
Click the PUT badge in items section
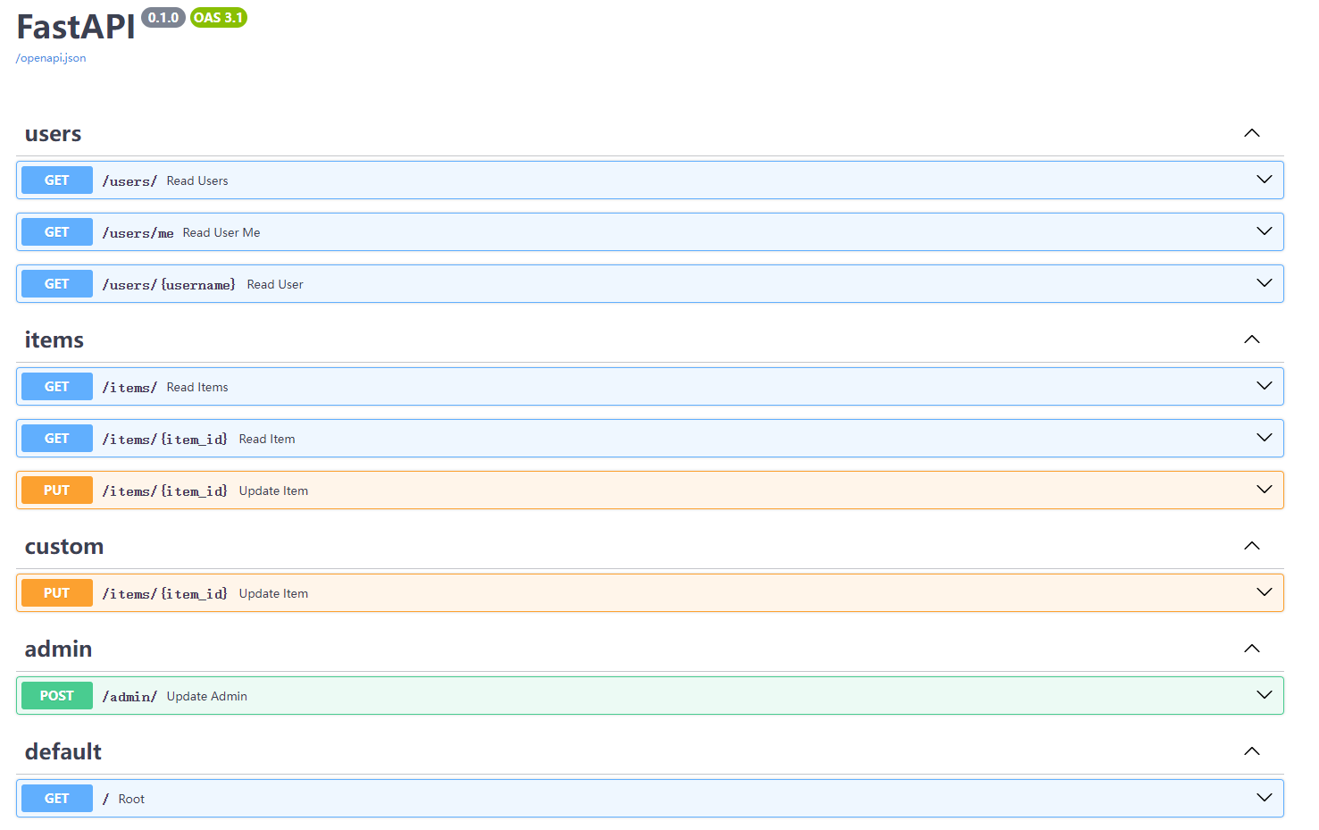coord(57,490)
